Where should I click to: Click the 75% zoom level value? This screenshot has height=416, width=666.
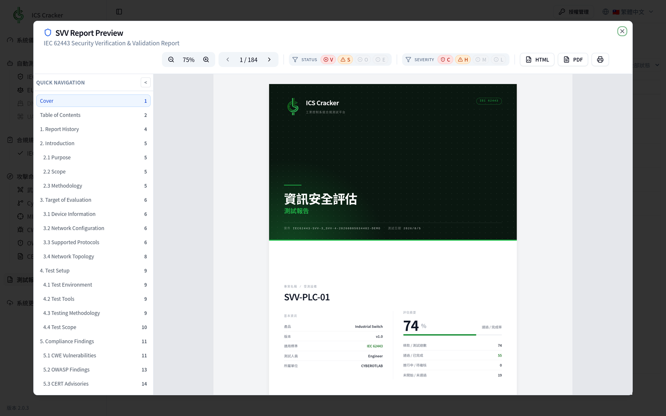click(x=189, y=59)
